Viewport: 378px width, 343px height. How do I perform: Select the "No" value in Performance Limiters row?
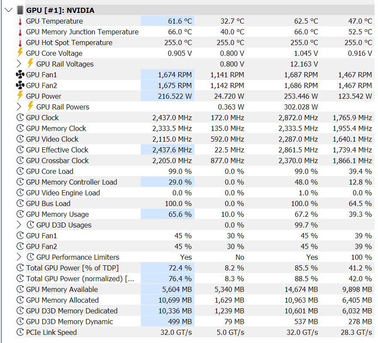[x=240, y=257]
